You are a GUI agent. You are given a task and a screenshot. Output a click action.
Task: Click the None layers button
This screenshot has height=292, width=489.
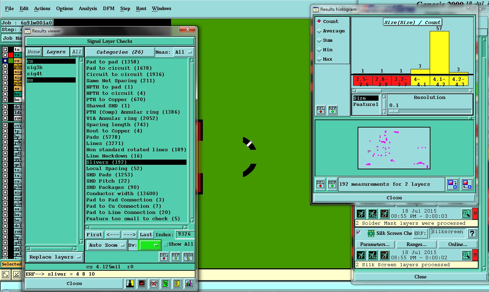[x=34, y=52]
